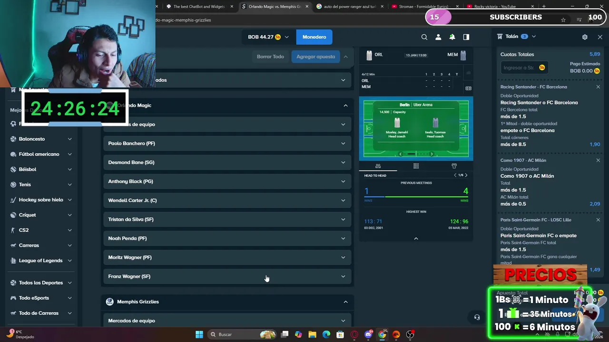Open Microsoft Edge from taskbar

tap(326, 334)
